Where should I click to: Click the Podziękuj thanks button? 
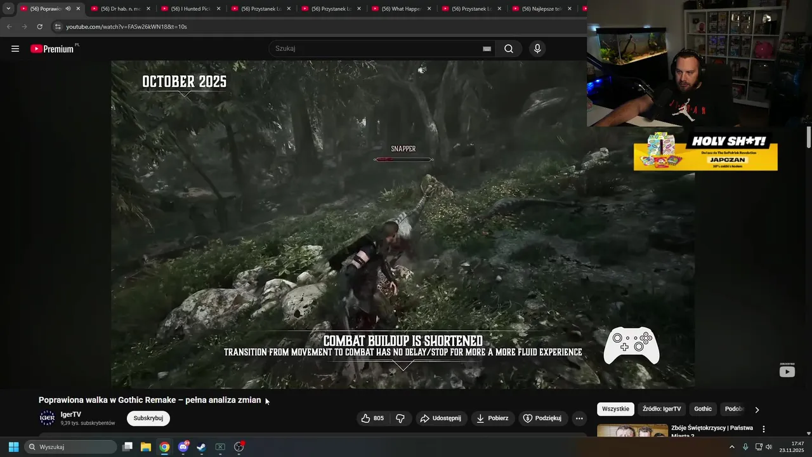[543, 418]
